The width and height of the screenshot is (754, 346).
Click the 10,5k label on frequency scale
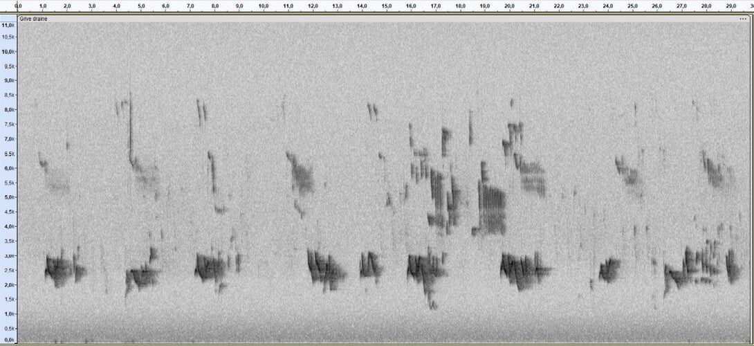7,37
